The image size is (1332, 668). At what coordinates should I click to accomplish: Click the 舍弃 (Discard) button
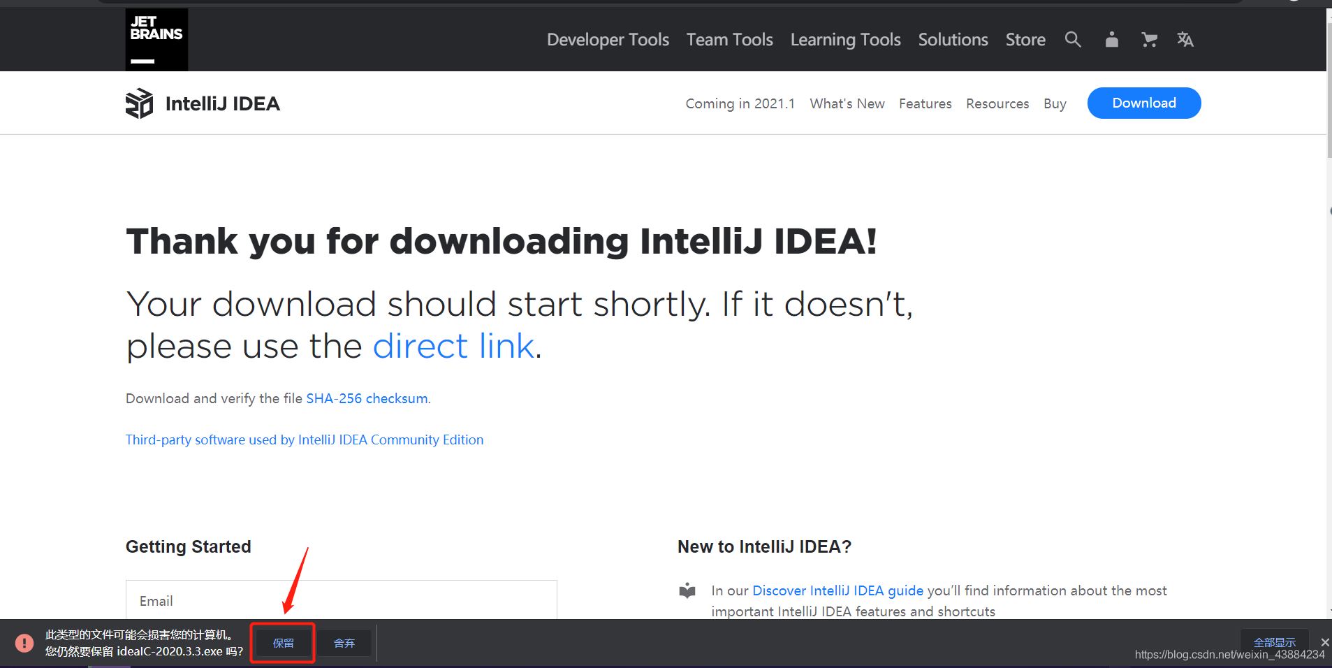click(x=344, y=643)
